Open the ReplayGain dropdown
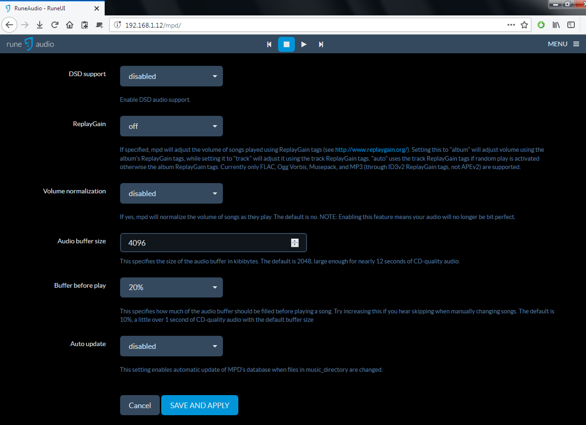 [x=172, y=126]
